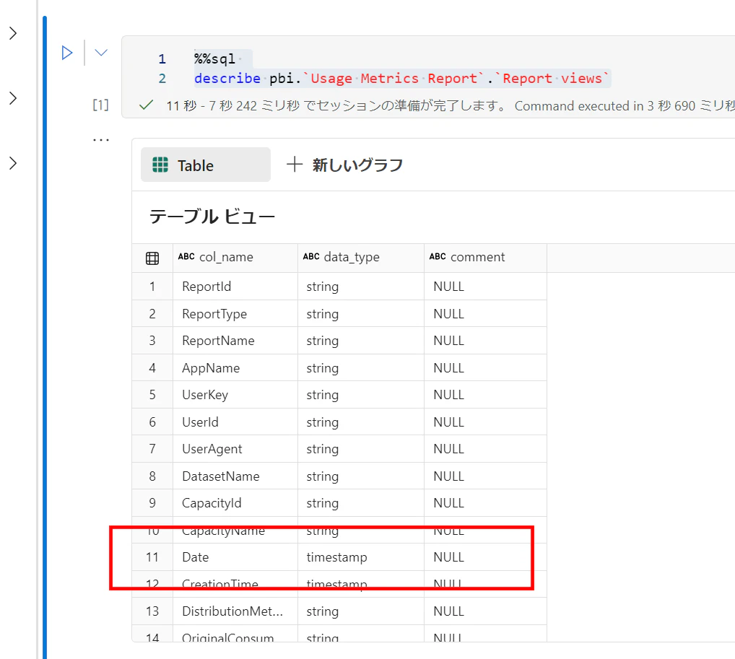
Task: Select the DatasetName cell
Action: pyautogui.click(x=235, y=476)
